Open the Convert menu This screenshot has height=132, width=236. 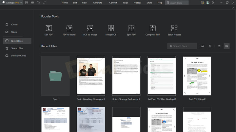point(113,3)
